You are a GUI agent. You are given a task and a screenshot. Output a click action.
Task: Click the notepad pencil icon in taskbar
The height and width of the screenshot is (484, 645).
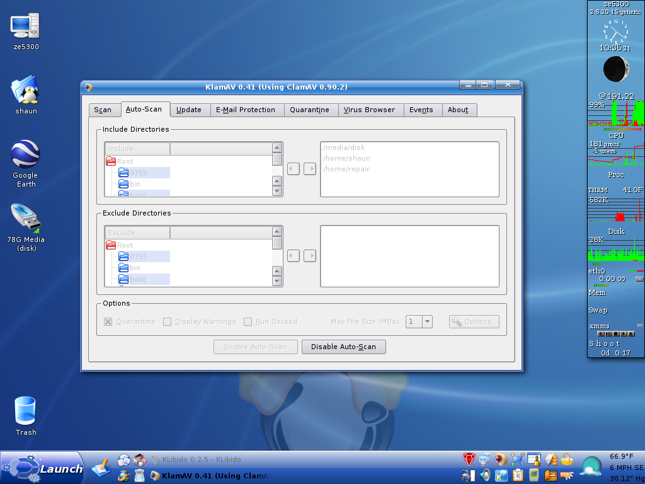[101, 468]
